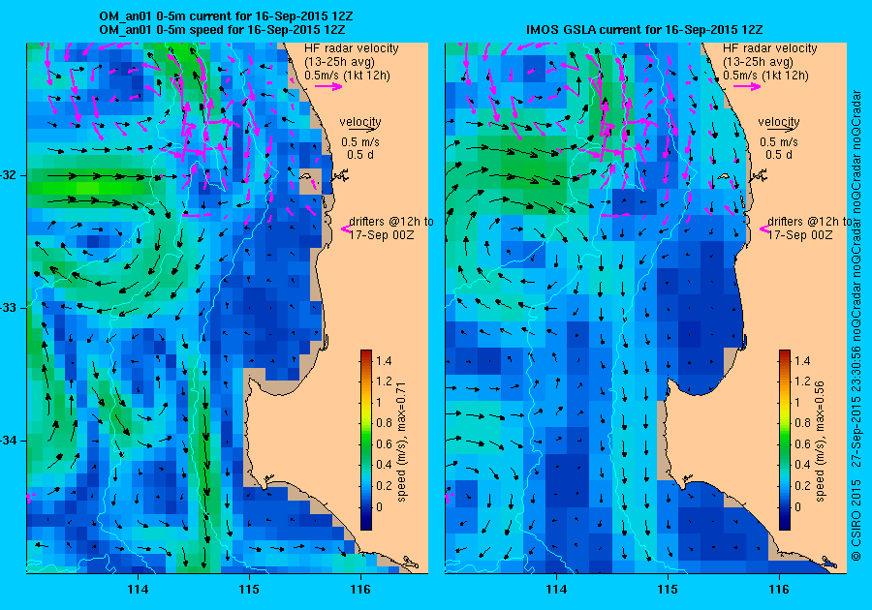Screen dimensions: 872x610
Task: Click longitude label 116 under right map
Action: 779,590
